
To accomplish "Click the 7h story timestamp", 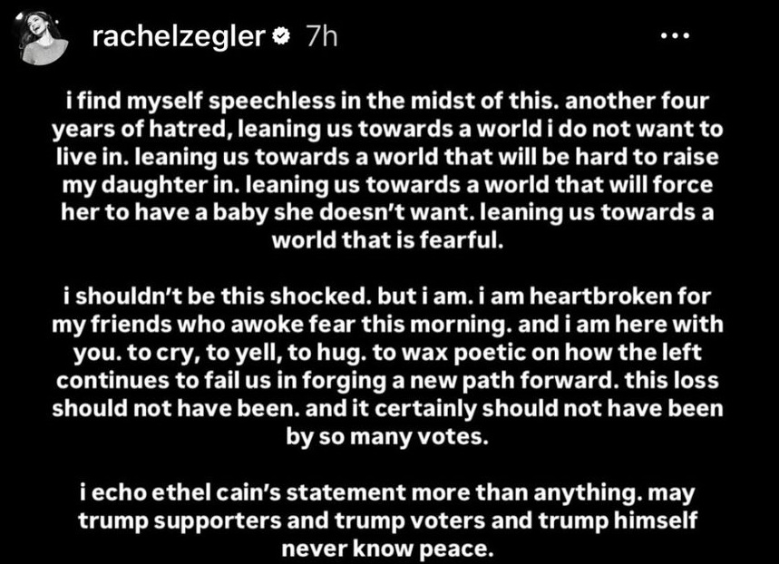I will coord(322,36).
